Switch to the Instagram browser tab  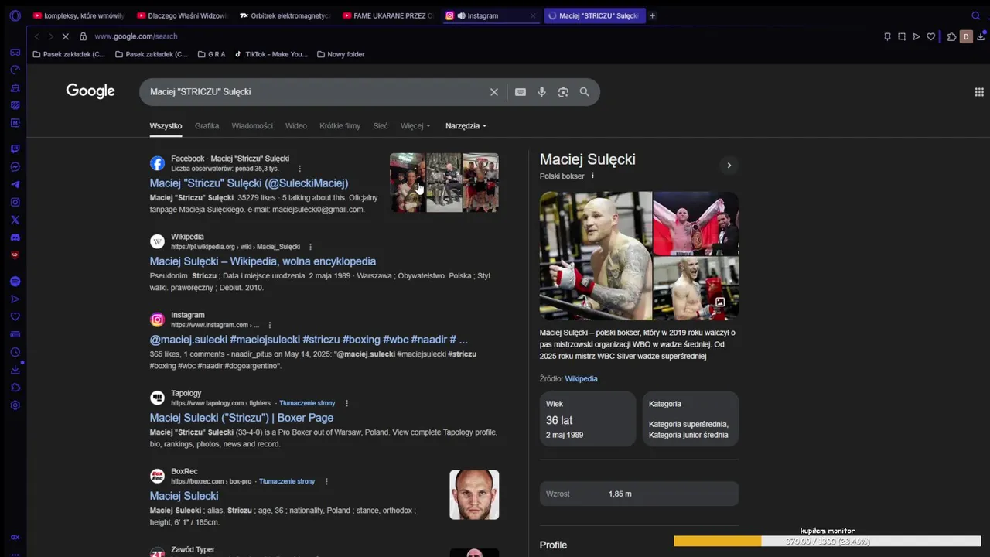coord(490,15)
